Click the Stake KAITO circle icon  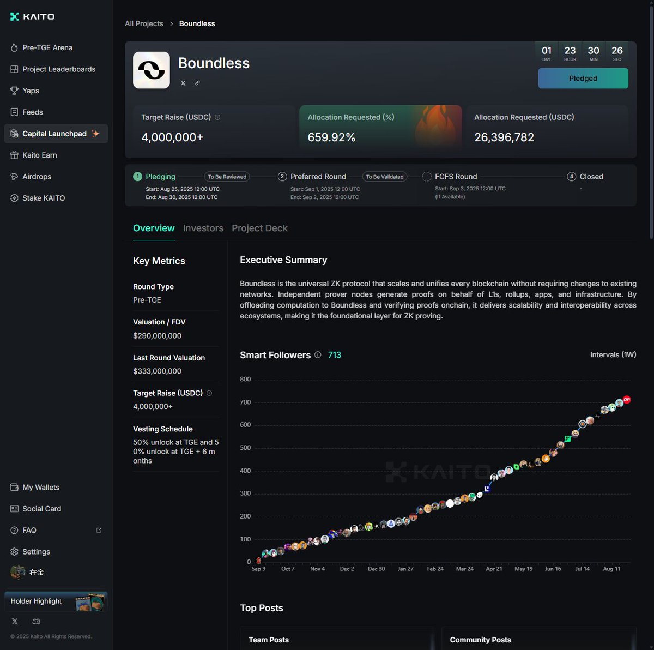[x=14, y=198]
